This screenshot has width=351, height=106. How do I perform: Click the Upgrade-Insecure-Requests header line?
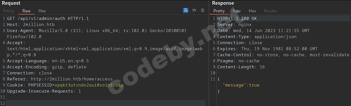pos(44,91)
